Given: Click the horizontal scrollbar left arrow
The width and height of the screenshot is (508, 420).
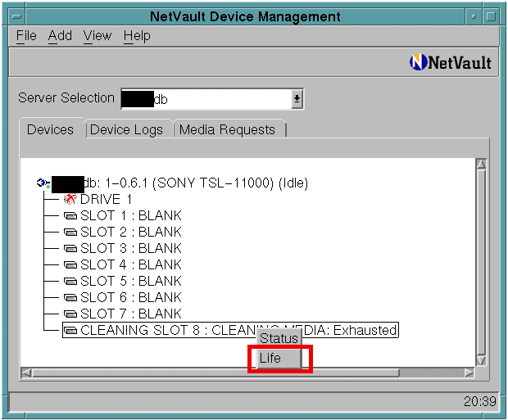Looking at the screenshot, I should pos(26,373).
